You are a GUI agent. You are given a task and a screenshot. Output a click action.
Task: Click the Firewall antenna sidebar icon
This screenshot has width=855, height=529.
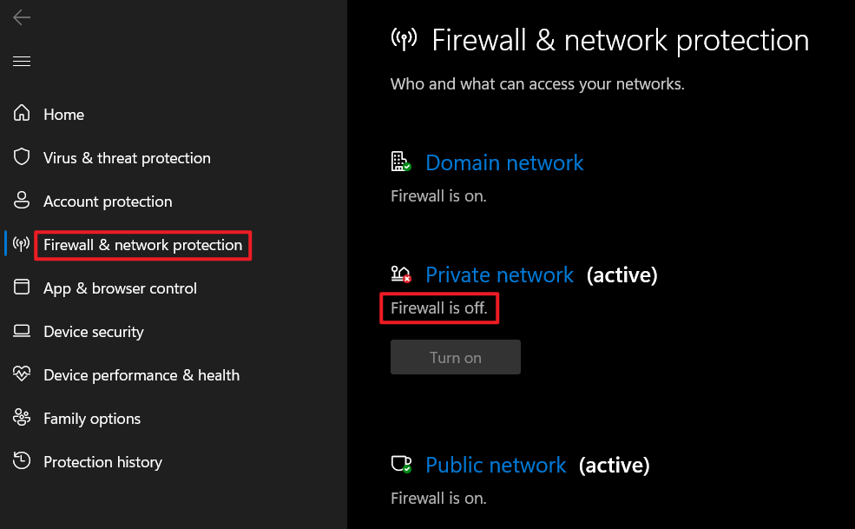point(23,244)
